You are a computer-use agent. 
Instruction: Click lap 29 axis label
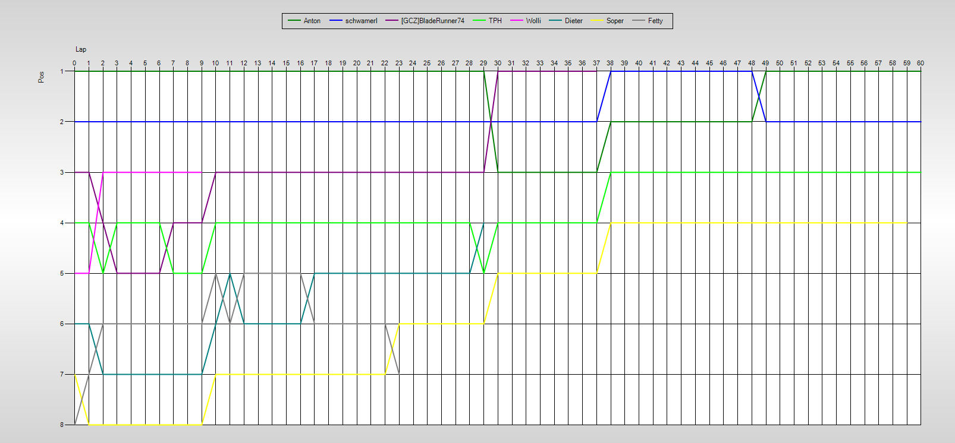click(483, 63)
